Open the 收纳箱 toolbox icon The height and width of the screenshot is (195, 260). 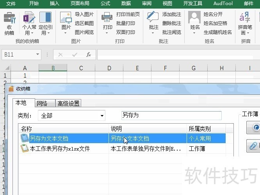[x=9, y=18]
